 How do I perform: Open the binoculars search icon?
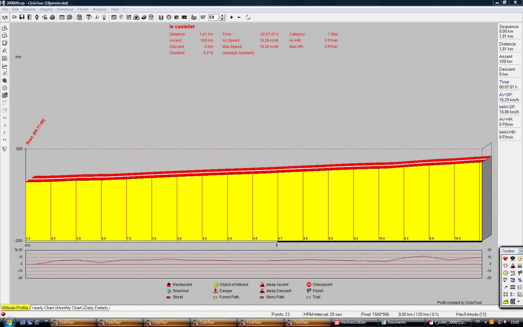tap(136, 17)
